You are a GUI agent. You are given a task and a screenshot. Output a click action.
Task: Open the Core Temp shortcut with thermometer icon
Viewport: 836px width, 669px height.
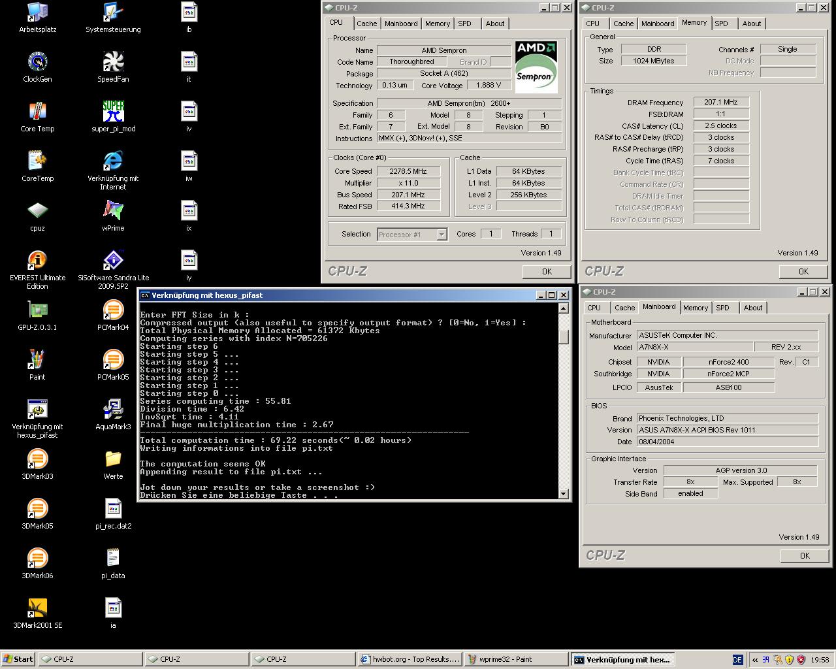[37, 116]
